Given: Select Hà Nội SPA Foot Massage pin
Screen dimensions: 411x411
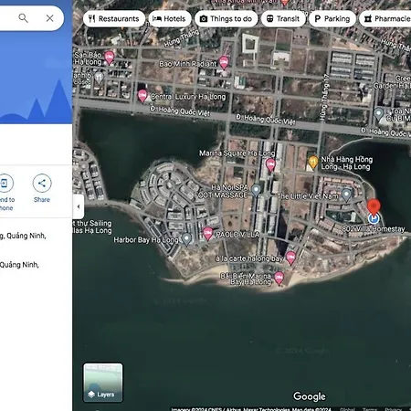Looking at the screenshot, I should click(257, 190).
